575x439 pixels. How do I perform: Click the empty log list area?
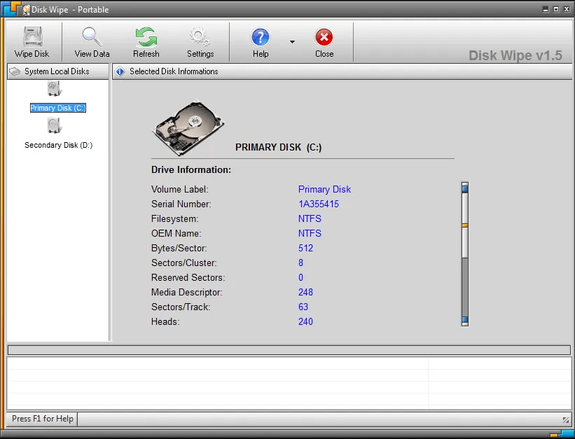[289, 383]
